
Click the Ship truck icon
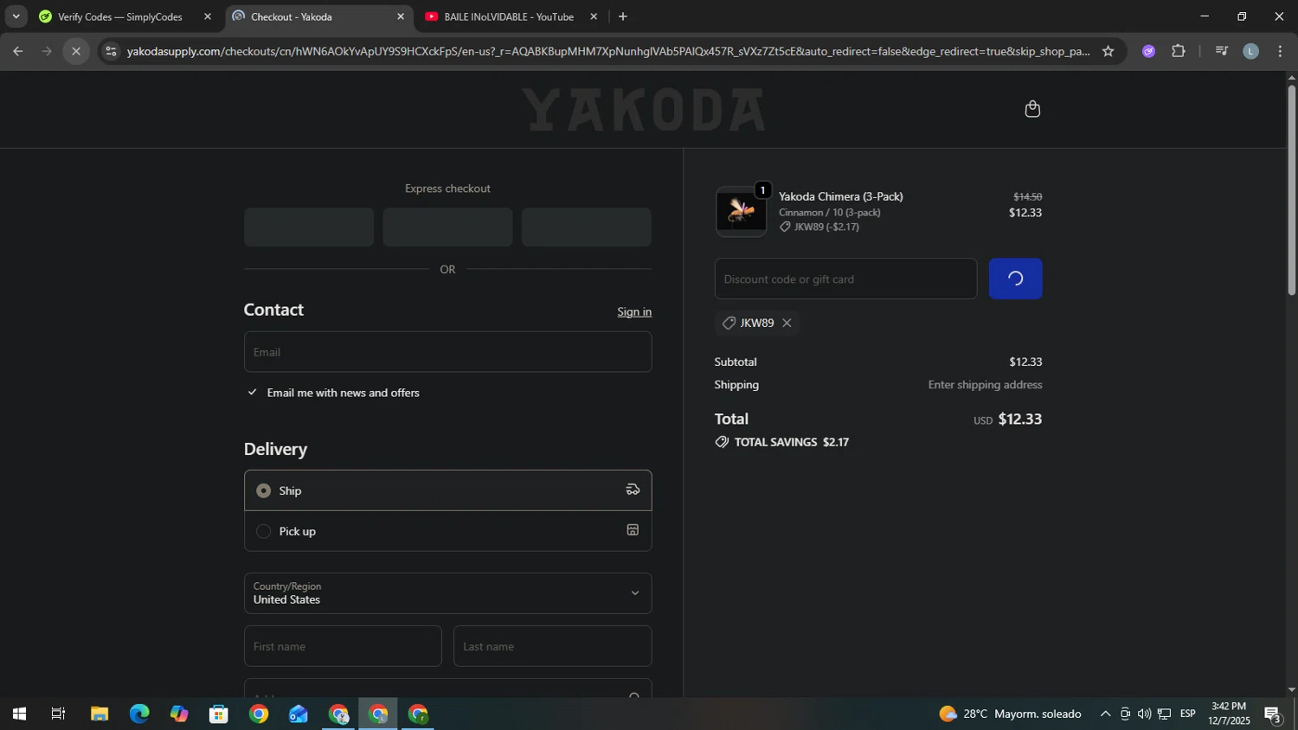[x=633, y=490]
